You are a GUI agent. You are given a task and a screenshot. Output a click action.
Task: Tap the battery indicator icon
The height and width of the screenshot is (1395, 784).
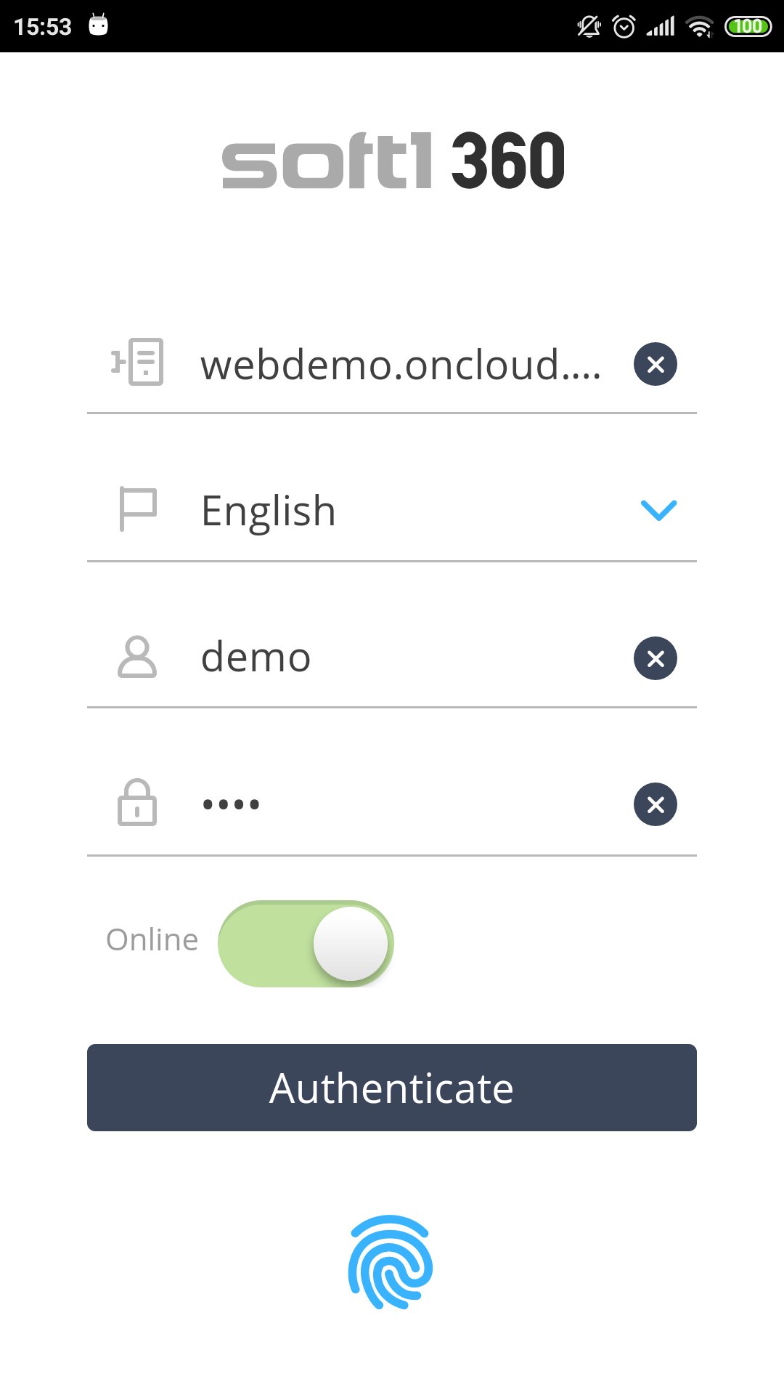[x=748, y=27]
